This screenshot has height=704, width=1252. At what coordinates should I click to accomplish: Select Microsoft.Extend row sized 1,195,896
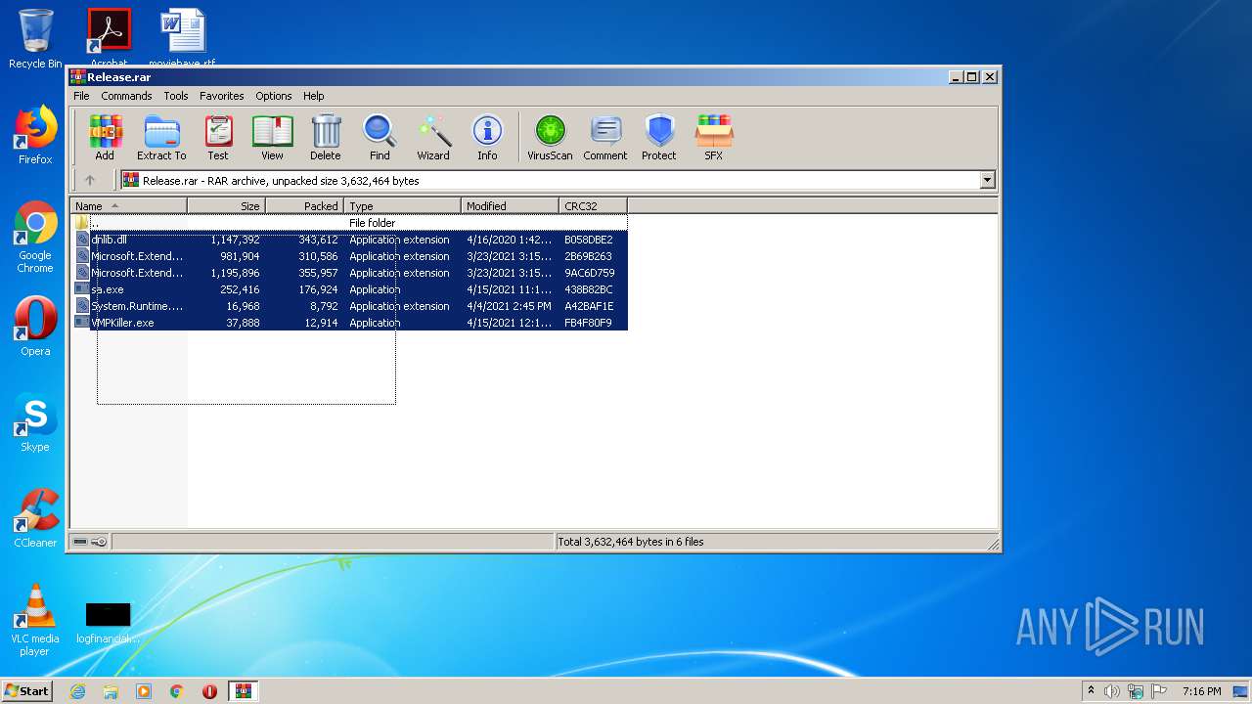[x=350, y=273]
